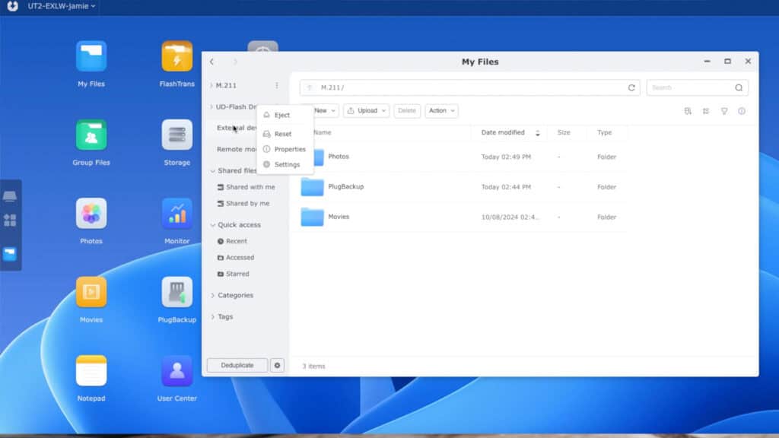Viewport: 779px width, 438px height.
Task: Launch the Photos desktop app
Action: (91, 214)
